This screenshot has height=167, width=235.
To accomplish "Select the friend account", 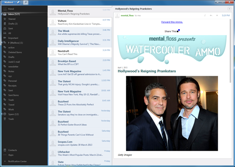I will coord(25,9).
